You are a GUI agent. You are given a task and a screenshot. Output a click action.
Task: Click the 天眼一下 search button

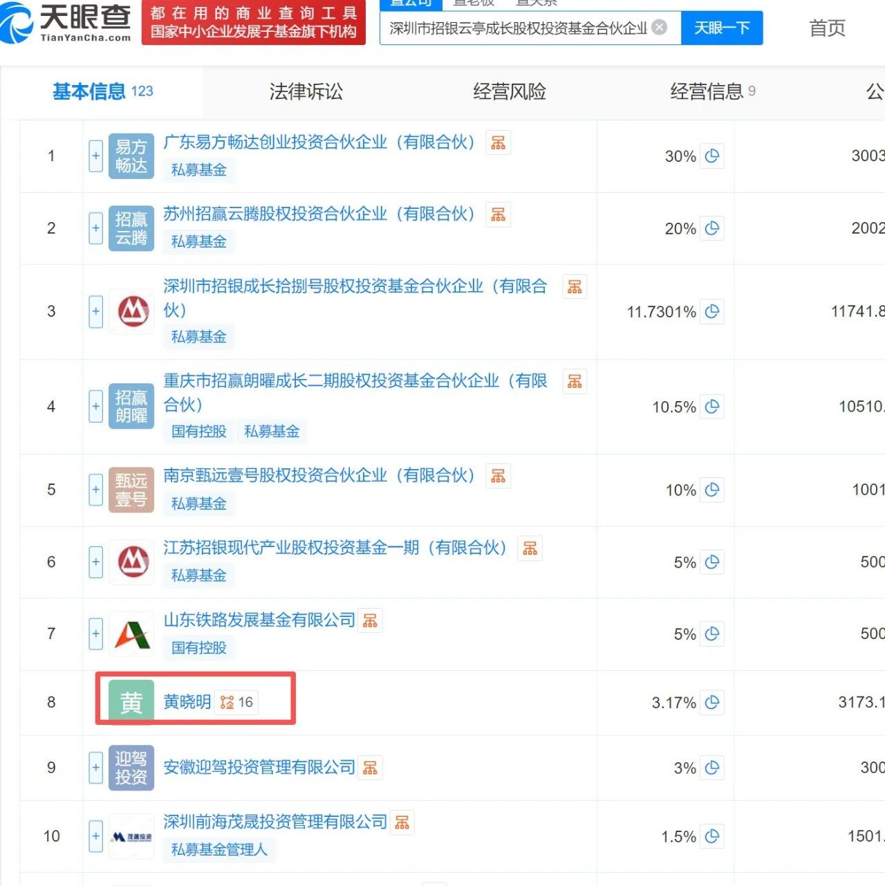point(722,28)
